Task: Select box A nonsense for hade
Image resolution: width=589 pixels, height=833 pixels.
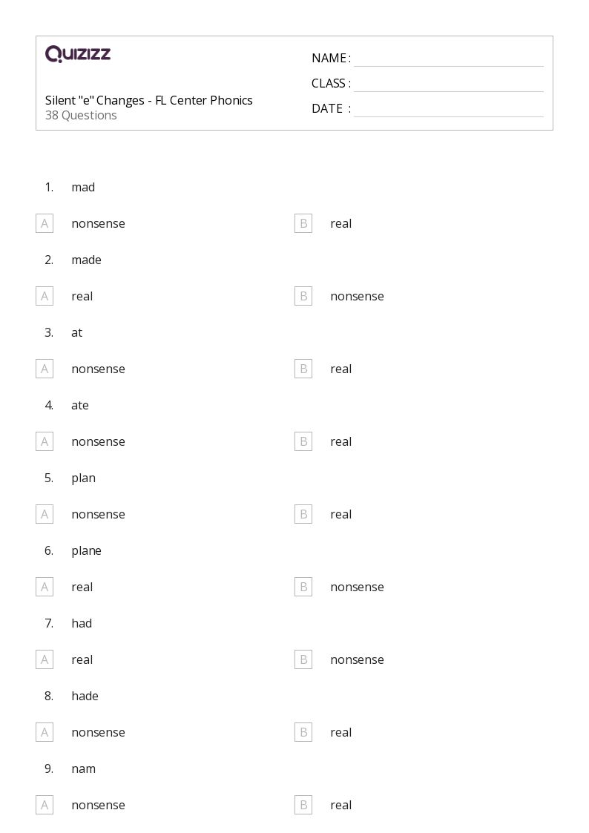Action: click(45, 733)
